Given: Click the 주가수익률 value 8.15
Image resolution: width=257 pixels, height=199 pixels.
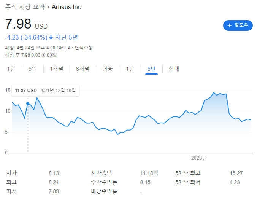Looking at the screenshot, I should (x=145, y=182).
